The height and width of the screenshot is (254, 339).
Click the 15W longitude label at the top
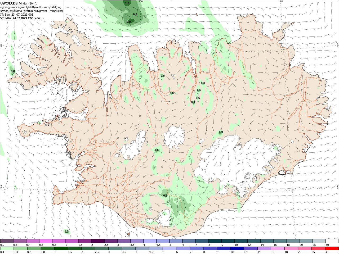coord(280,1)
